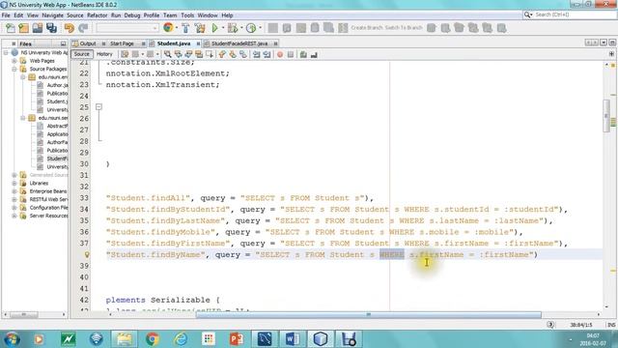Expand the Enterprise Beans node

(14, 191)
